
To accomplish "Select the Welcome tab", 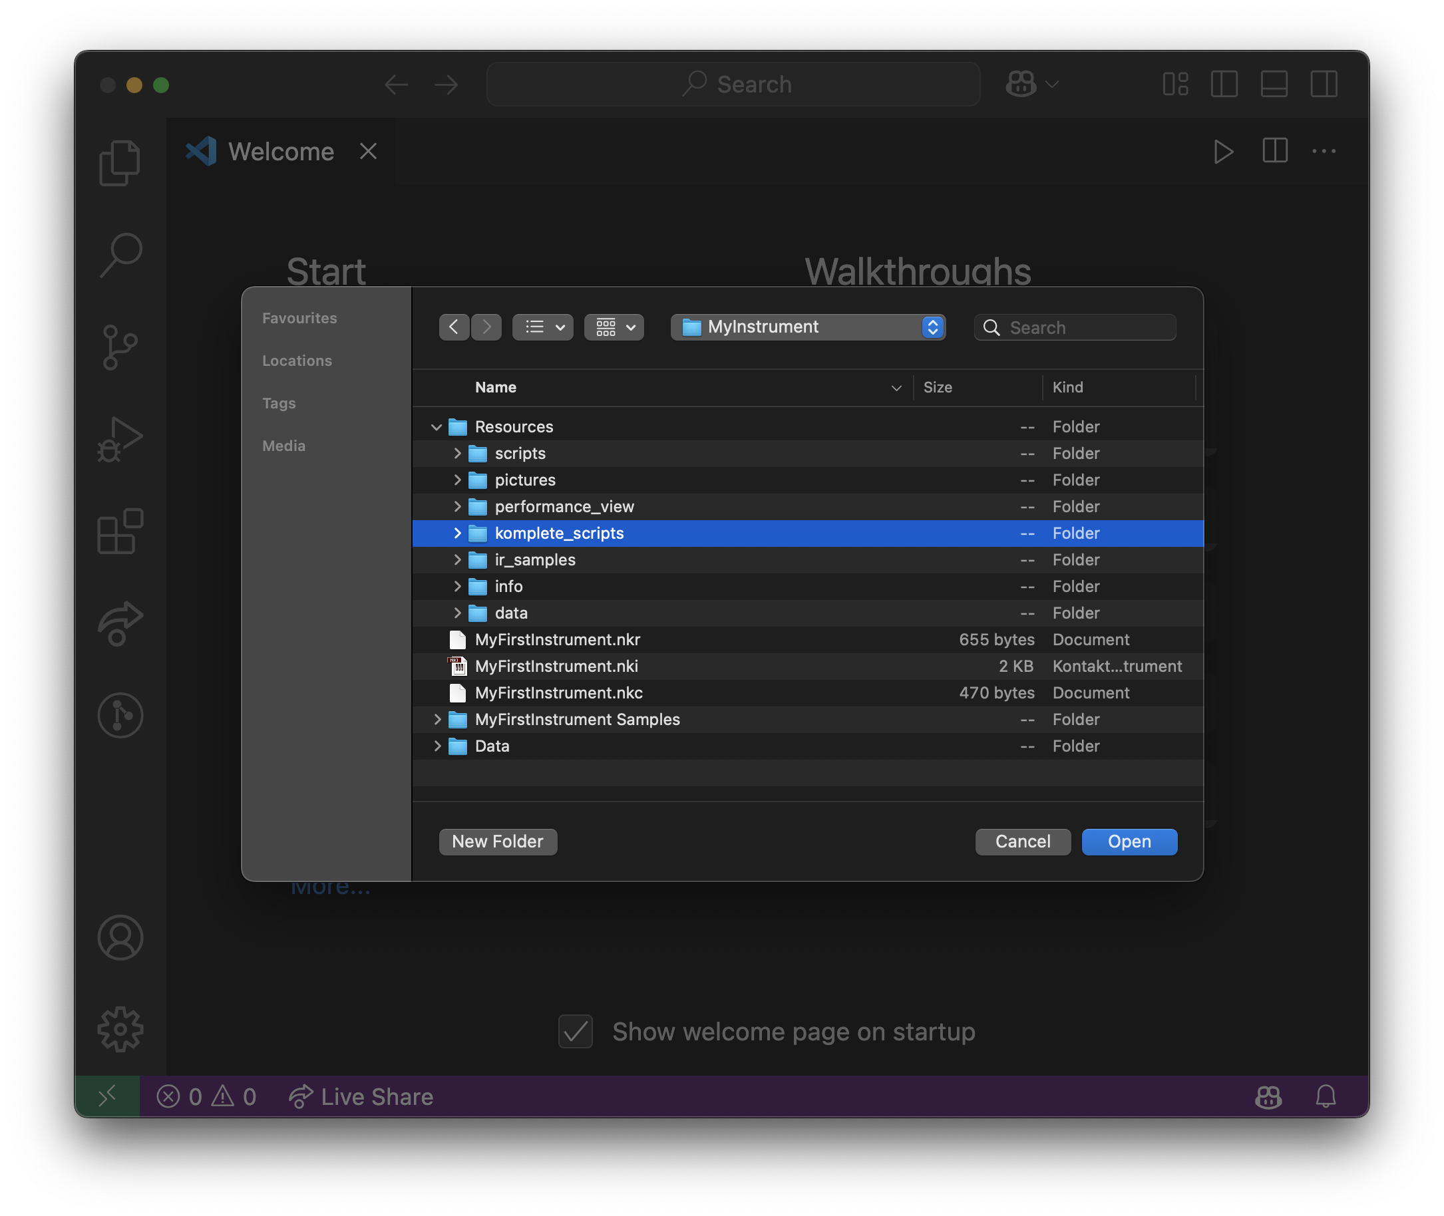I will [281, 151].
